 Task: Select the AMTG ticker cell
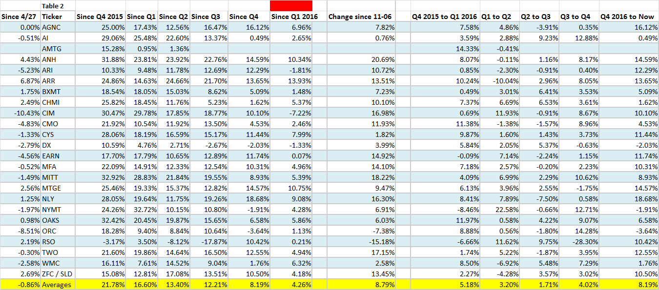[58, 49]
